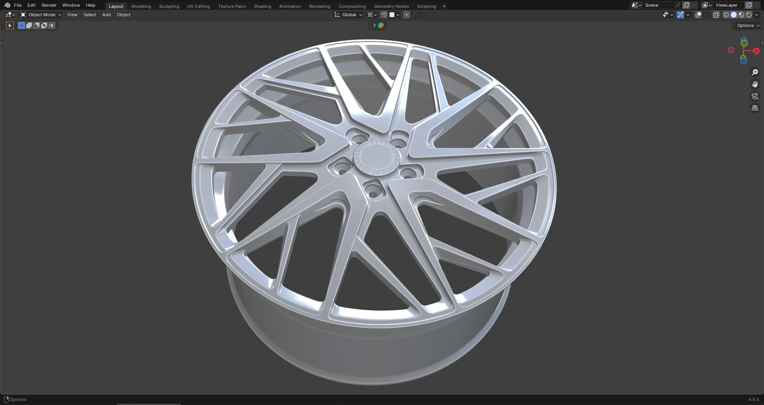This screenshot has height=405, width=764.
Task: Pin the Scene to workspace
Action: tap(678, 5)
